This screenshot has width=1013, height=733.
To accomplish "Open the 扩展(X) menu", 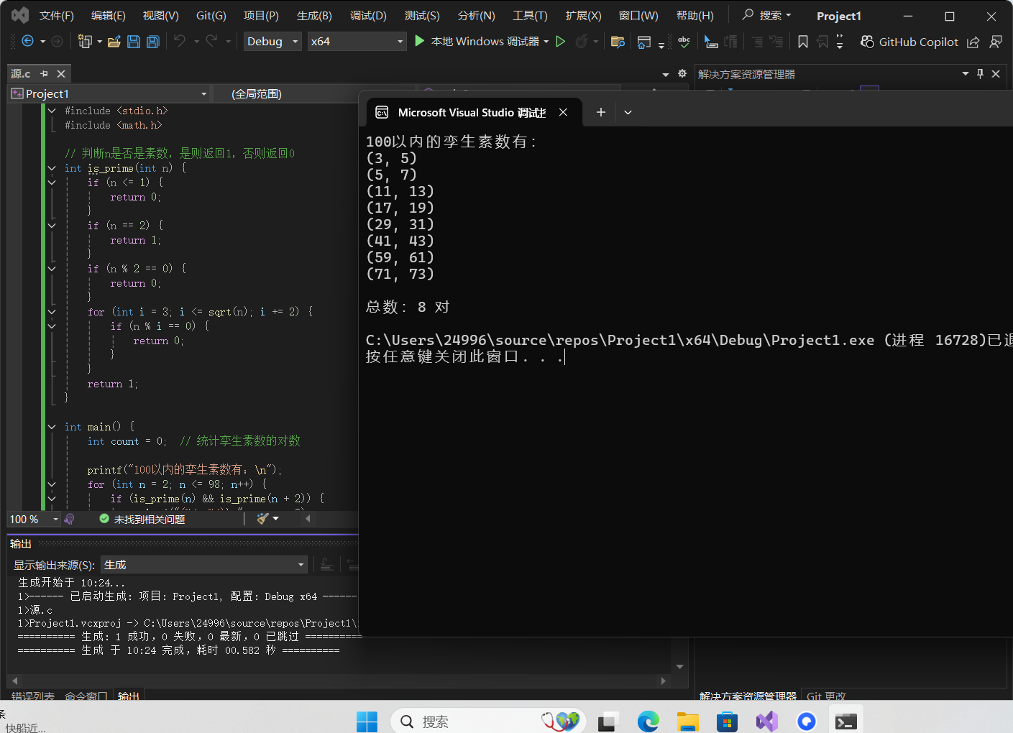I will tap(583, 16).
